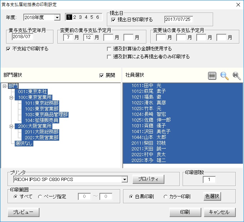The image size is (244, 222).
Task: Select すべて print range radio button
Action: click(x=15, y=196)
